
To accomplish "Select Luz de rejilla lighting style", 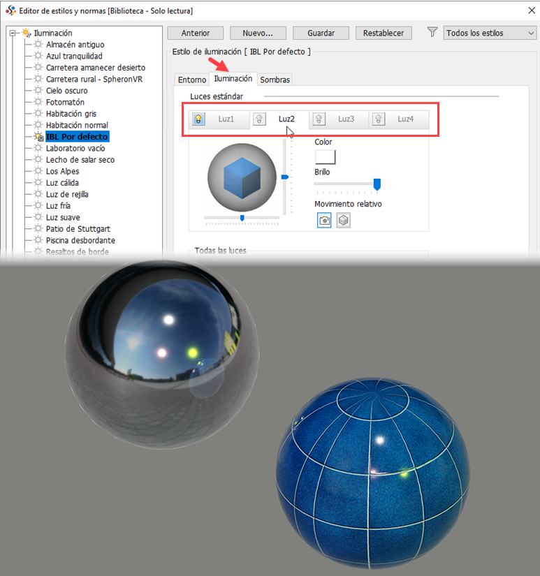I will pos(67,194).
